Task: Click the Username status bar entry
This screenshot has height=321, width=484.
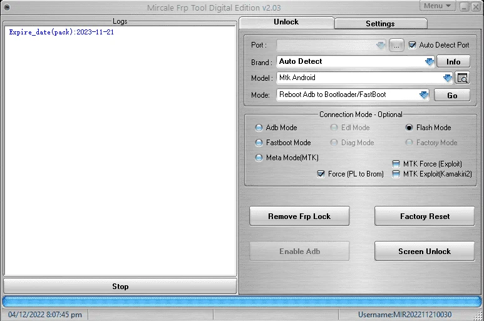Action: (404, 315)
